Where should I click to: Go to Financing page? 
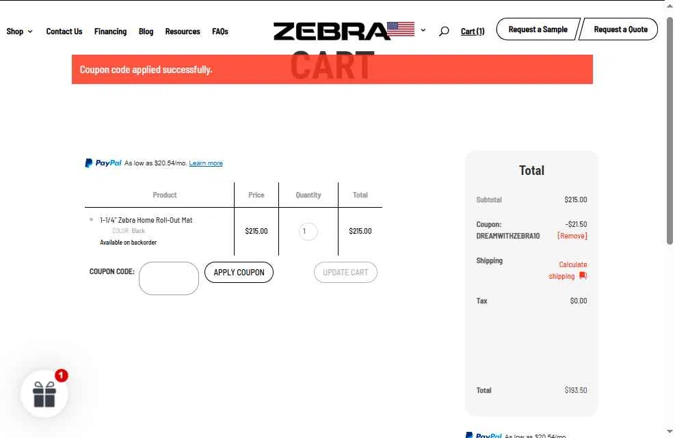[110, 31]
